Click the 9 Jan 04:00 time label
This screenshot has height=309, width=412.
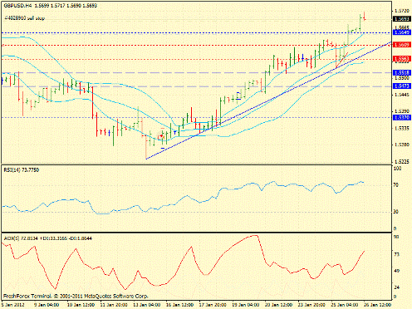coord(47,305)
